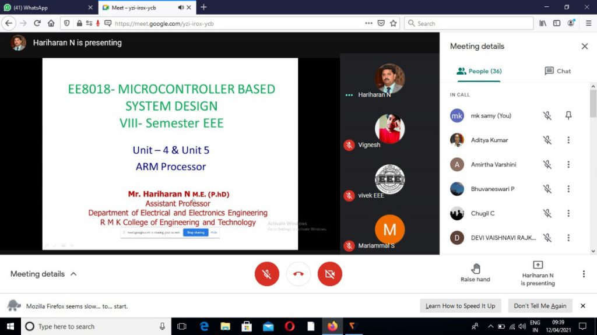Switch to the Chat tab
This screenshot has height=335, width=597.
click(x=557, y=71)
